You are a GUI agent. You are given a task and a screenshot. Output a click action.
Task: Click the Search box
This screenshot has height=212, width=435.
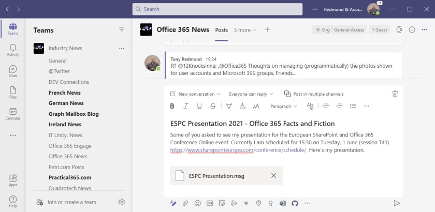click(217, 9)
